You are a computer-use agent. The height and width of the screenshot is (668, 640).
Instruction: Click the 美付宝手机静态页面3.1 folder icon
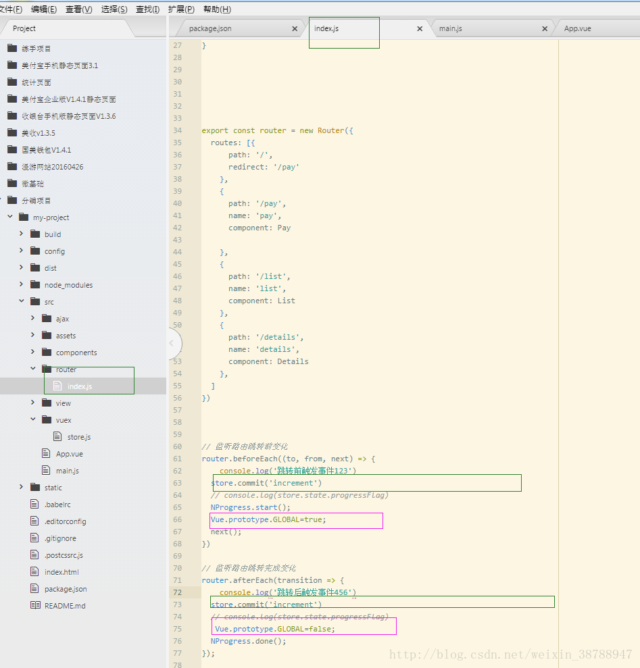[x=12, y=65]
